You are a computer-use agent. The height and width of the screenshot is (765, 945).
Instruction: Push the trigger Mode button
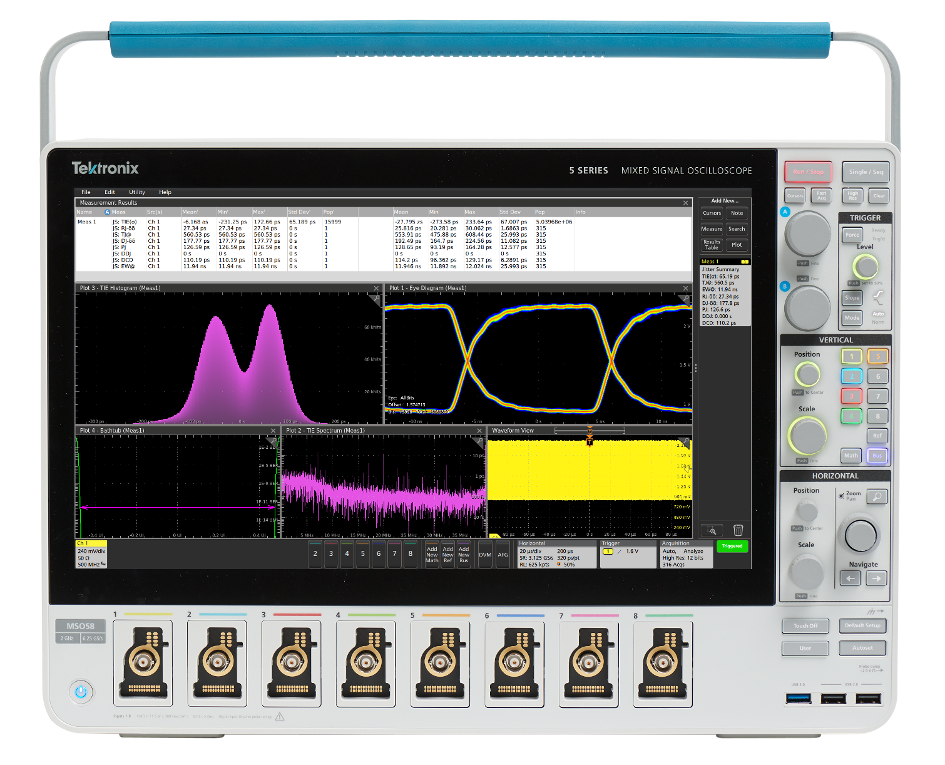tap(852, 318)
